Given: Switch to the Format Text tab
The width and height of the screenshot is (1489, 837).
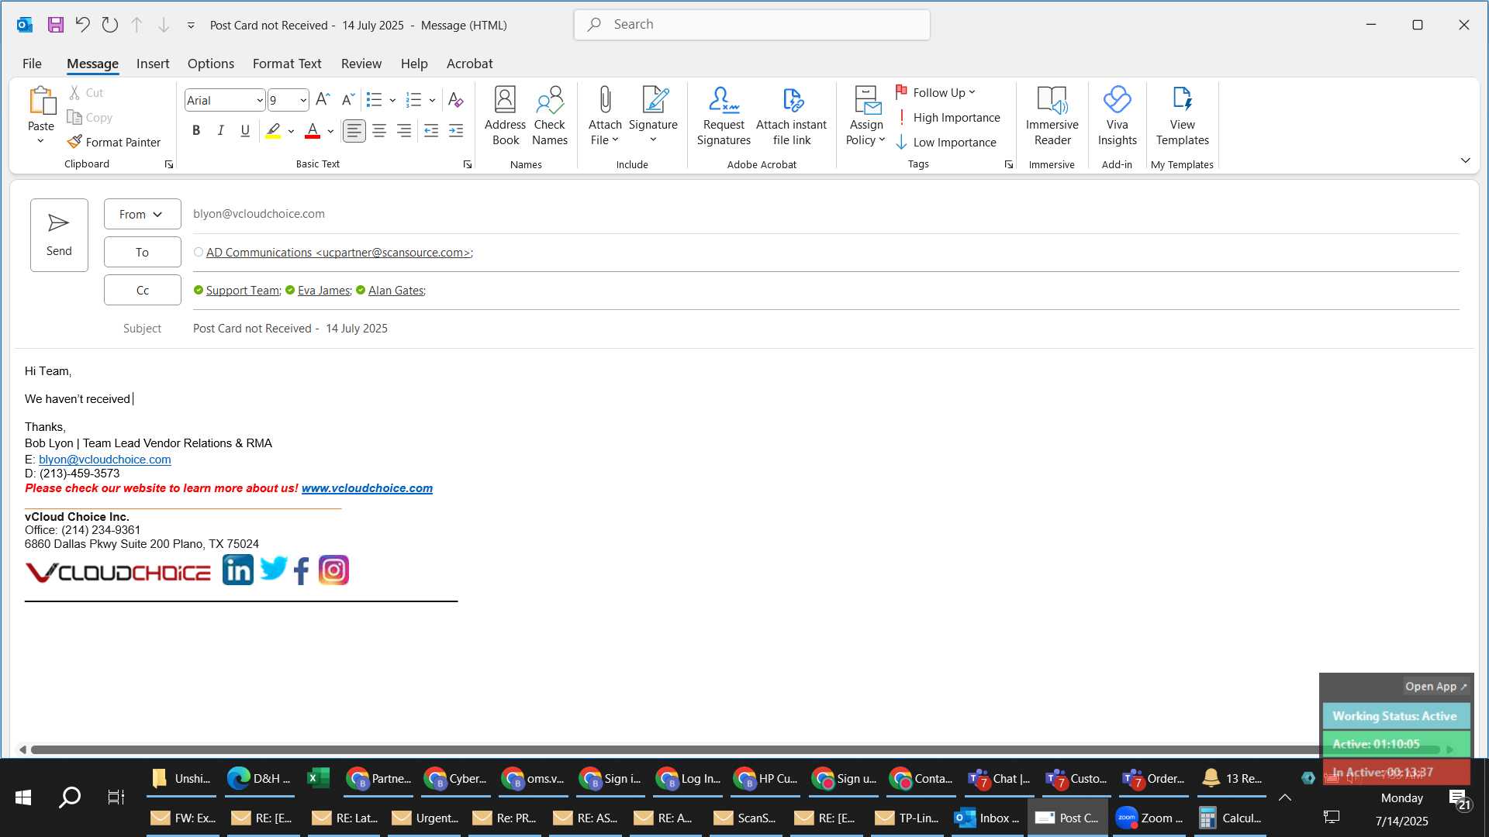Looking at the screenshot, I should click(287, 64).
